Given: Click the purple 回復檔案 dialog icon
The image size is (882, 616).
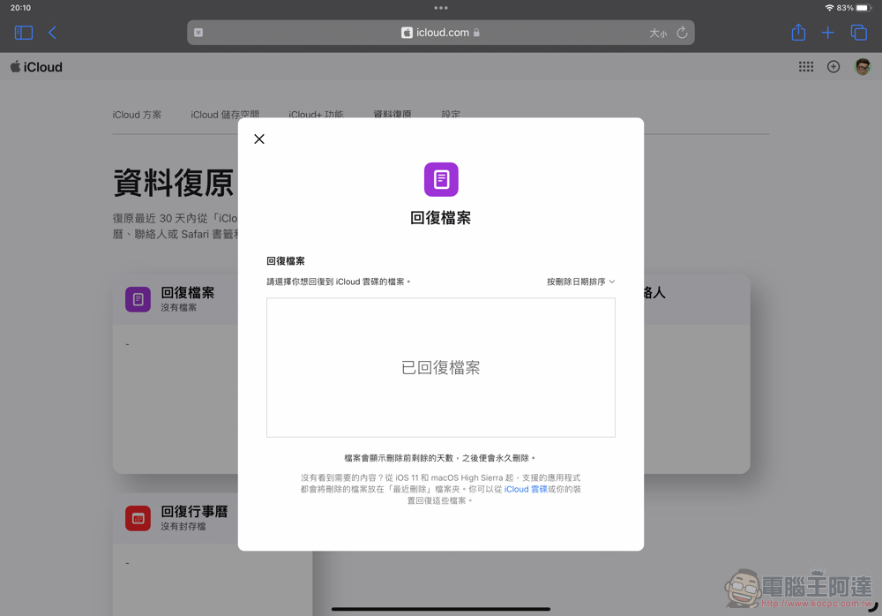Looking at the screenshot, I should [x=441, y=179].
